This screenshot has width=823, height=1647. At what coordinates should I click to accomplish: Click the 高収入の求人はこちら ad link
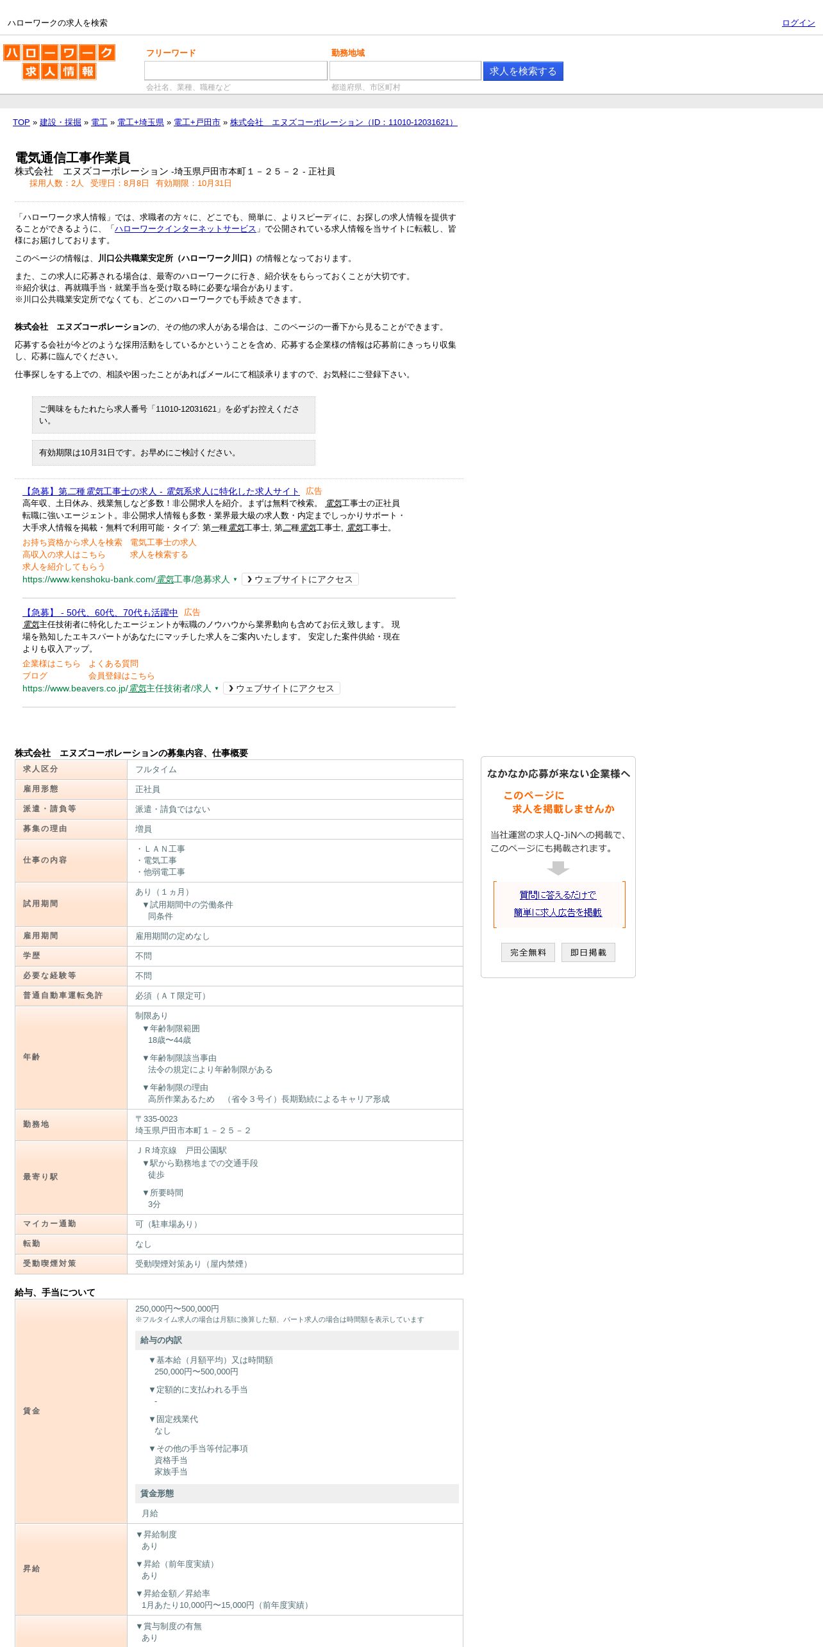pos(64,555)
